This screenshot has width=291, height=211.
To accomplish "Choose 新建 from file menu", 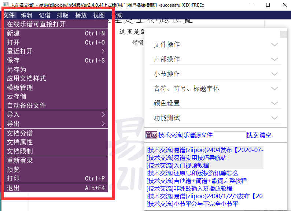I will click(x=56, y=33).
